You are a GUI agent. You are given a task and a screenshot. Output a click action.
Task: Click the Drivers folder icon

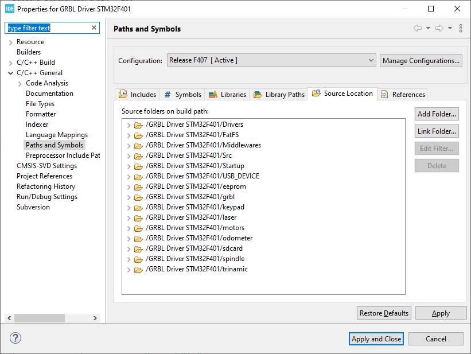coord(138,125)
